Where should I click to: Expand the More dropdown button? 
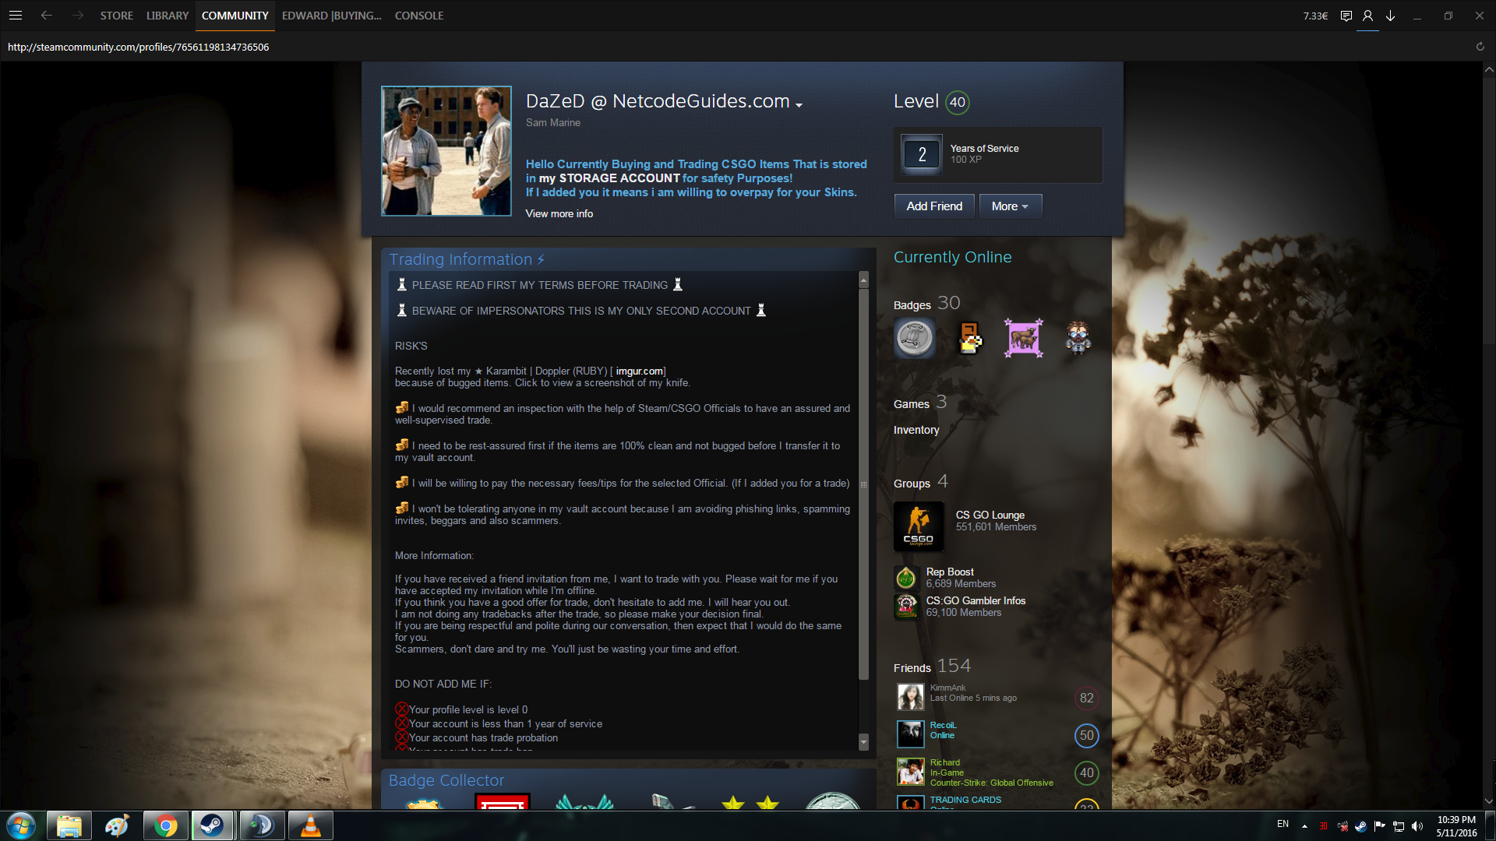[x=1010, y=206]
